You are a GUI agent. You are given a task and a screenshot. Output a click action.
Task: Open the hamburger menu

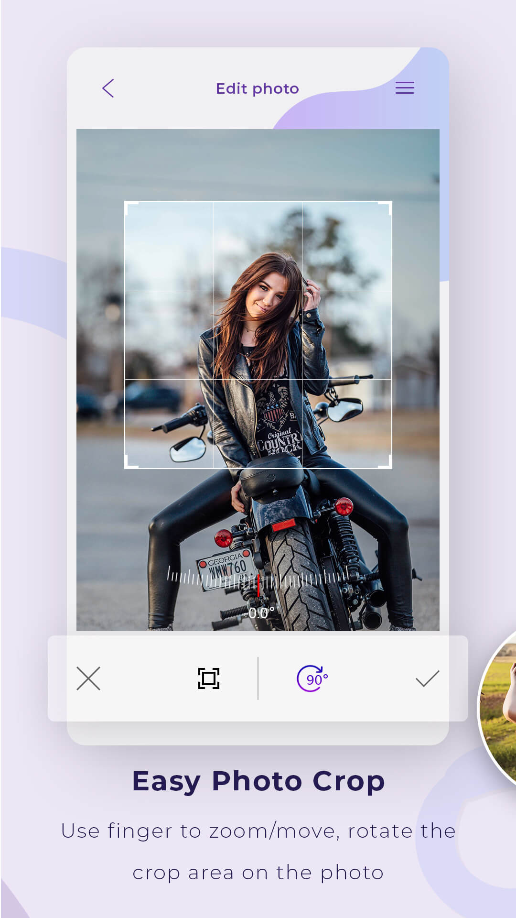pyautogui.click(x=405, y=88)
